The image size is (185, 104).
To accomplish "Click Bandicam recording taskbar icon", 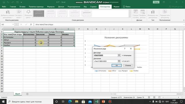I will 110,101.
